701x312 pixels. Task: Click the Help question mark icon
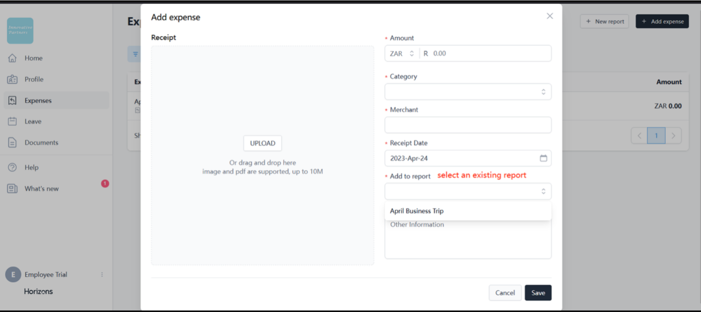pos(13,167)
